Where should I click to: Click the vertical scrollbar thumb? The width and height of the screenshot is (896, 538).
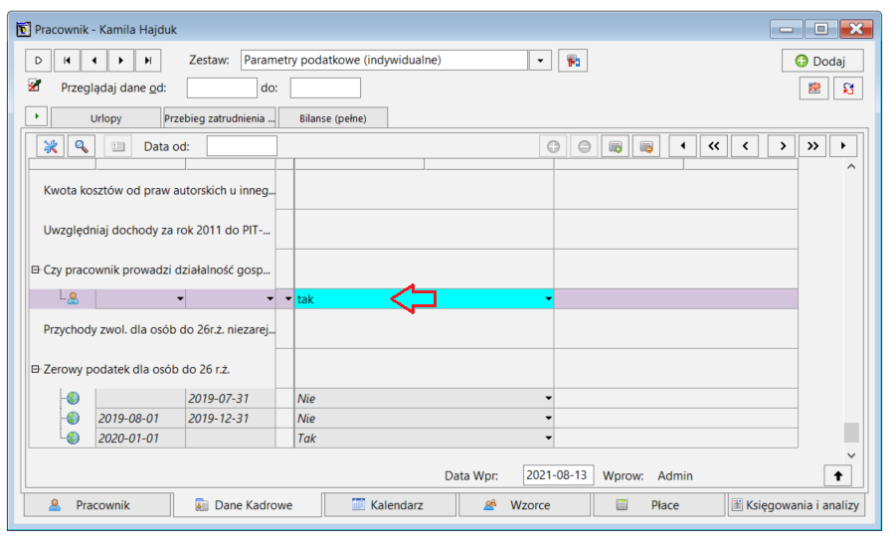pos(851,433)
